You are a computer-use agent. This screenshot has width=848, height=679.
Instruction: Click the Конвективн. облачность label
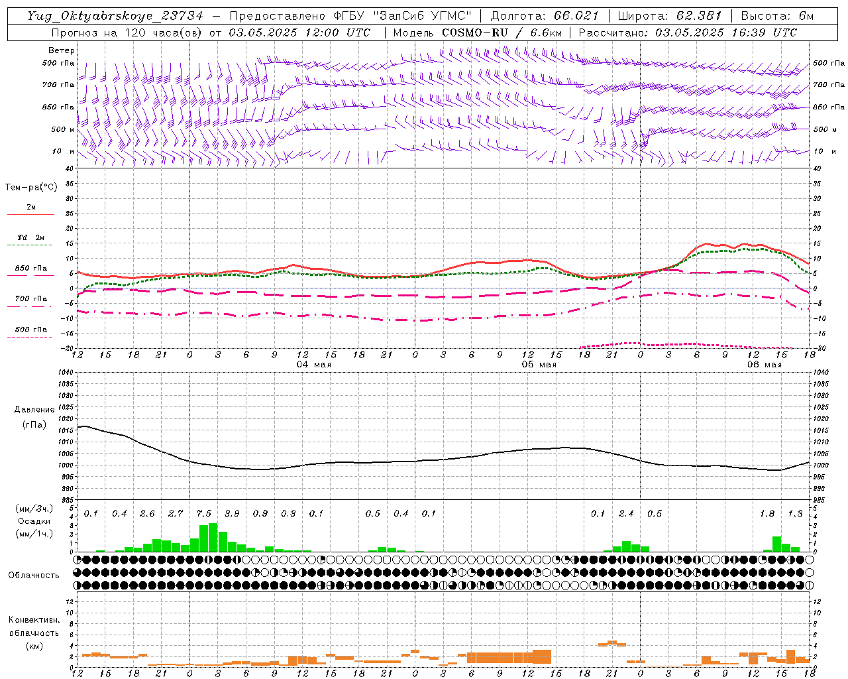click(34, 626)
